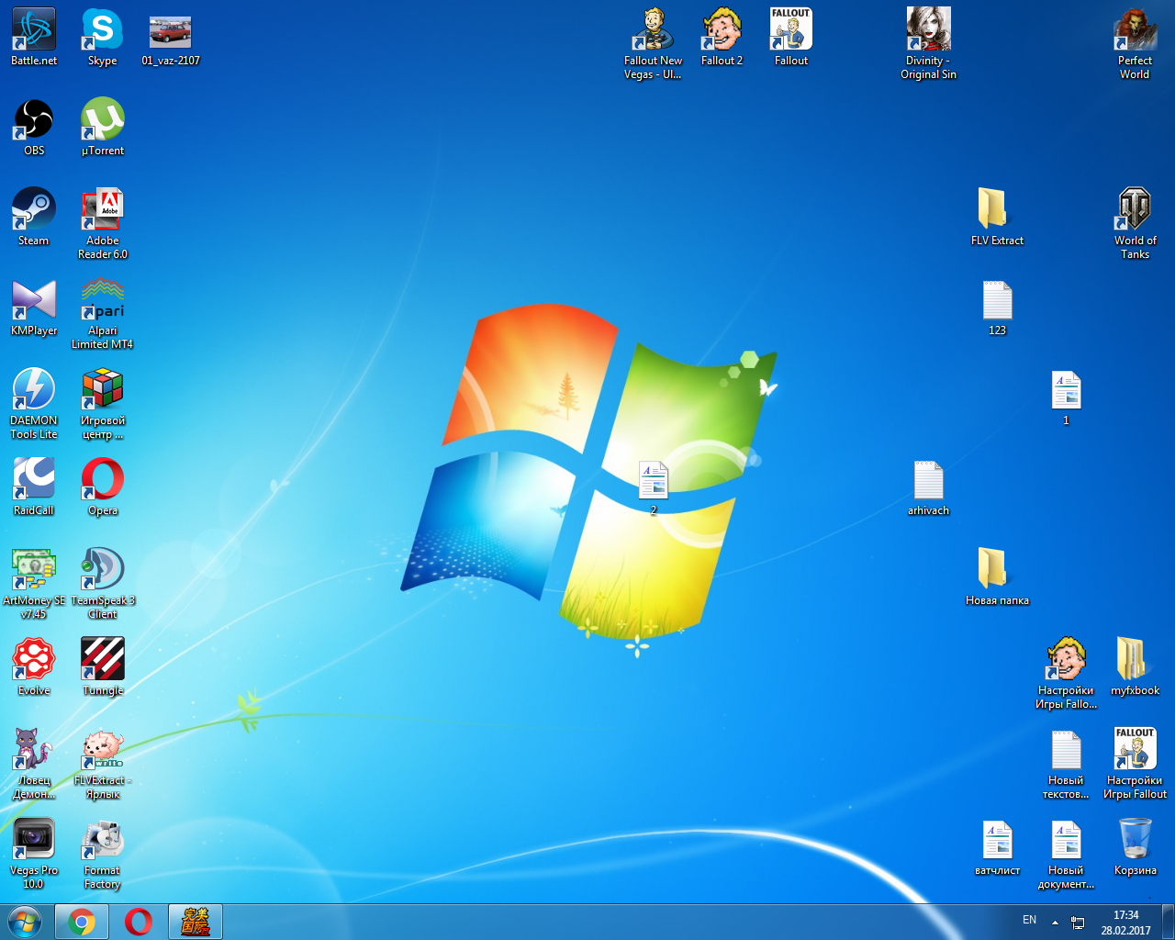Select the RaidCall desktop icon
The width and height of the screenshot is (1175, 940).
point(34,487)
